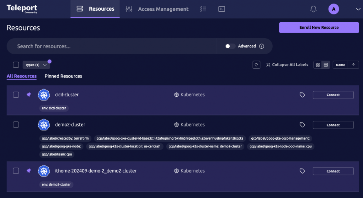
Task: Switch to All Resources tab
Action: coord(22,76)
